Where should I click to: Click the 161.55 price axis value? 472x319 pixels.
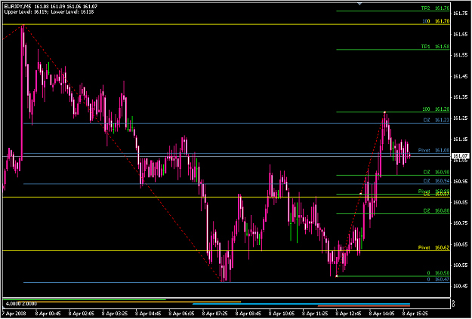click(x=459, y=55)
